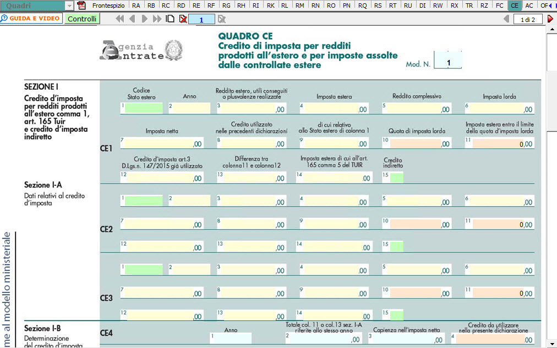Click the '1 di 2' page indicator

click(528, 19)
